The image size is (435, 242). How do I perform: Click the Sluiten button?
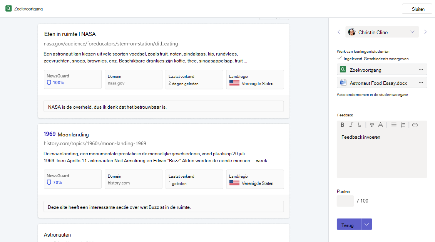(x=417, y=9)
